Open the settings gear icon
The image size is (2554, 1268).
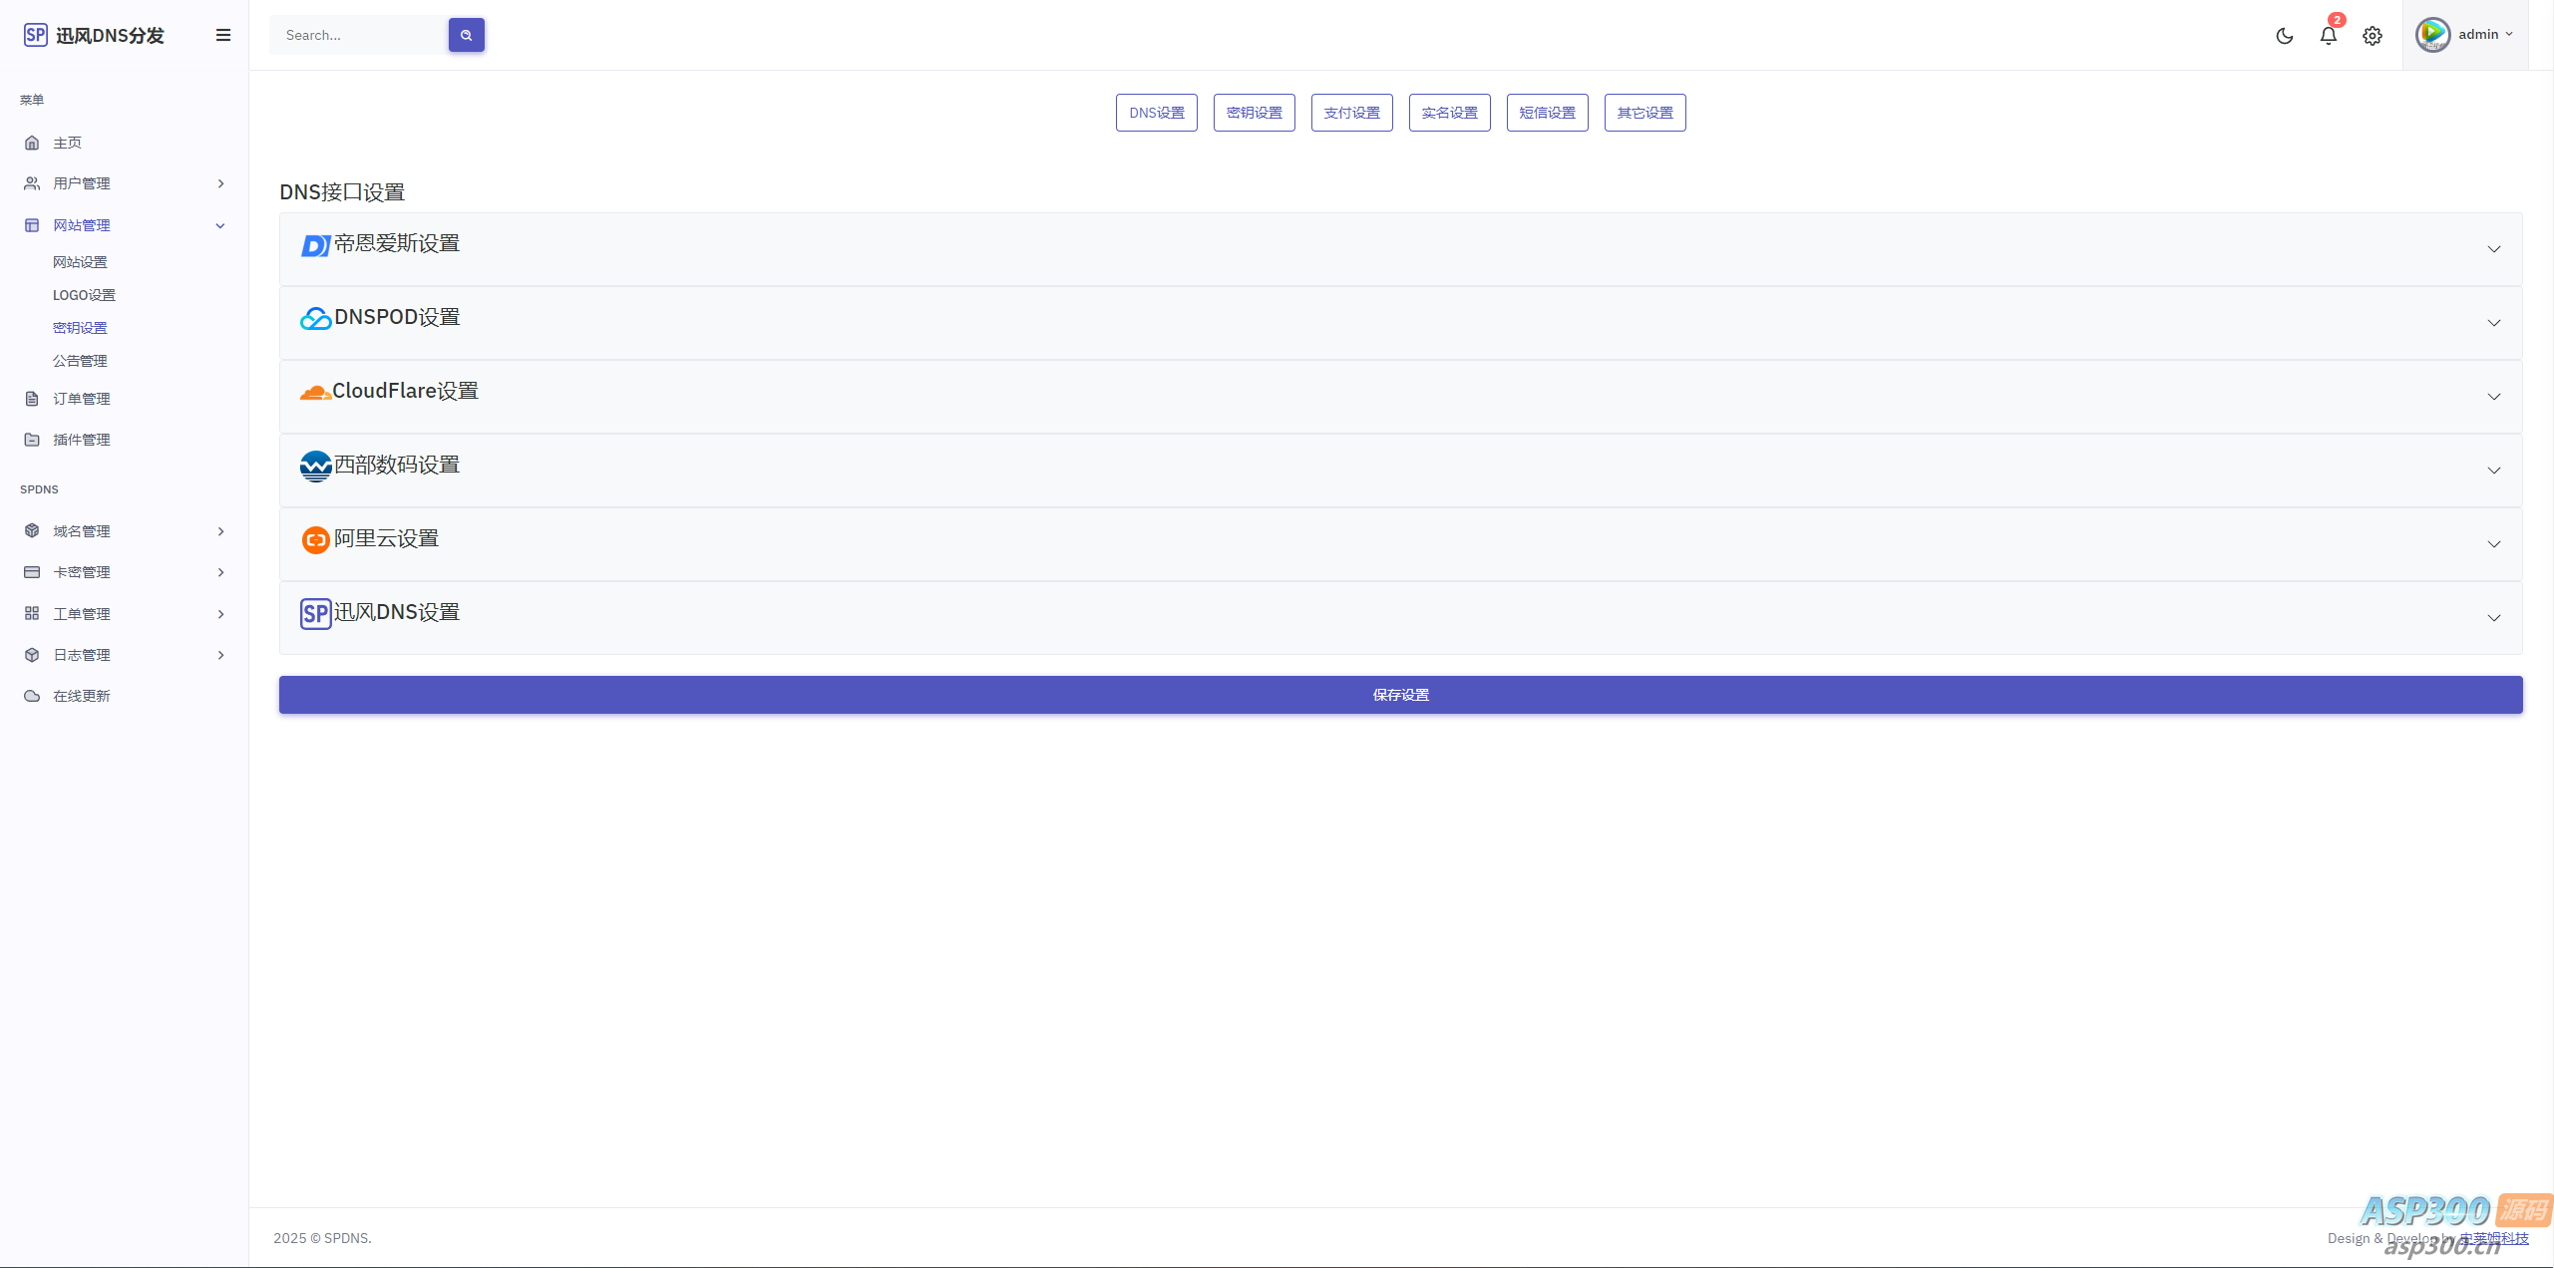tap(2372, 36)
